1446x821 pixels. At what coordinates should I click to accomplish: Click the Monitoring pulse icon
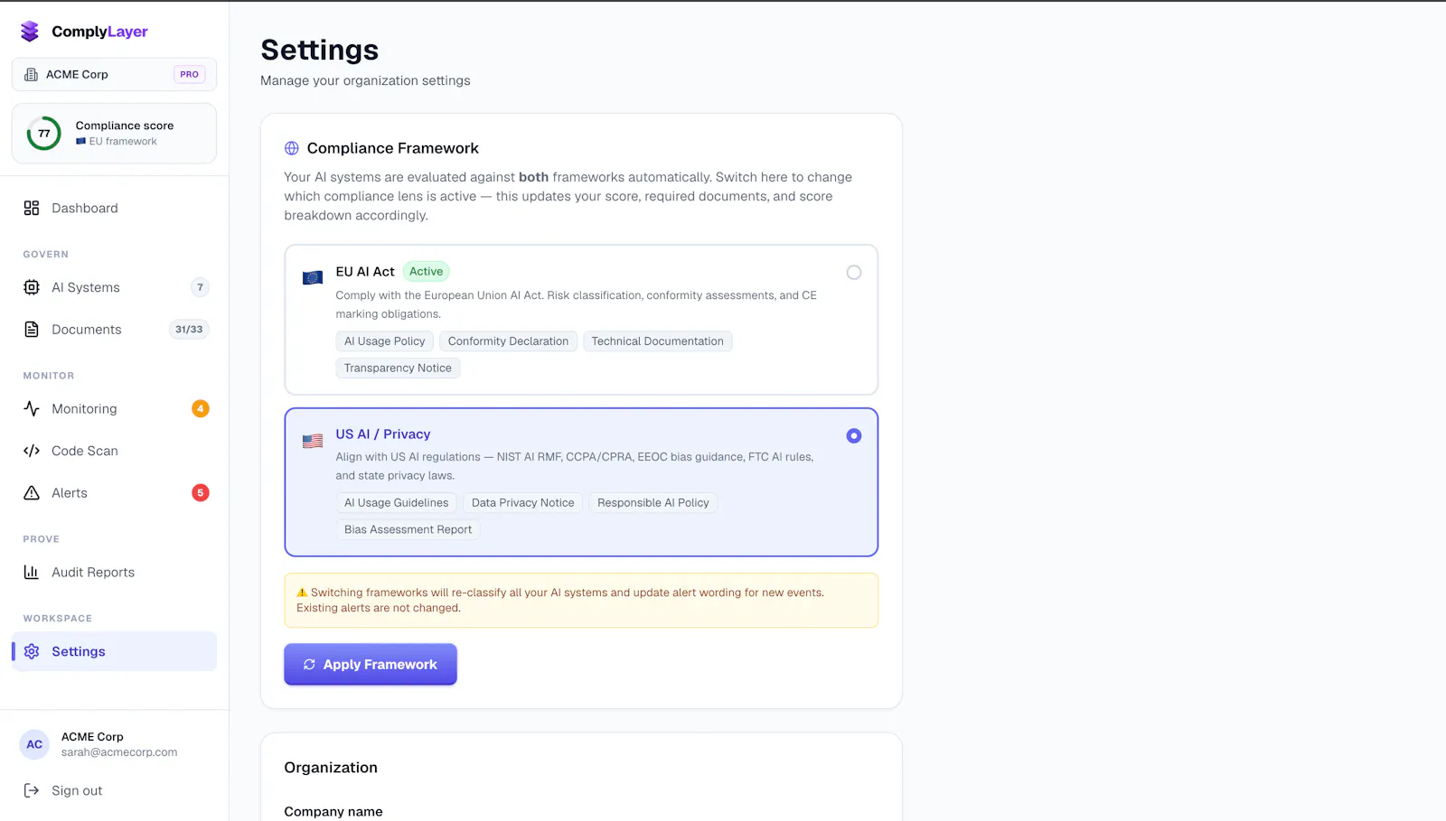coord(32,408)
